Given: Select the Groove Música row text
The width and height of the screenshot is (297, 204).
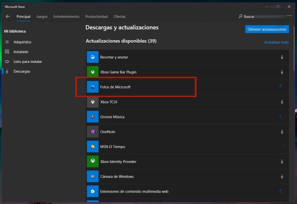Looking at the screenshot, I should click(x=112, y=117).
